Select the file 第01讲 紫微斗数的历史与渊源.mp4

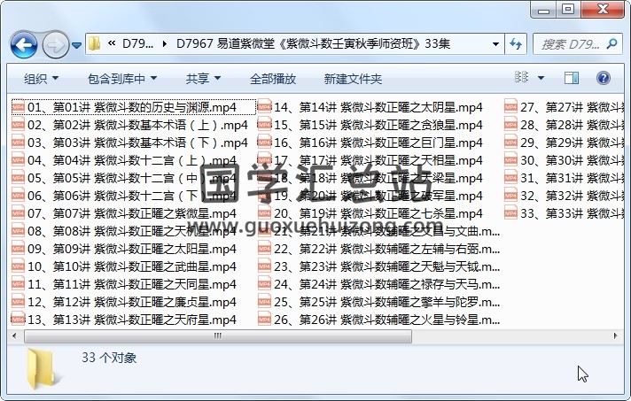click(x=131, y=107)
